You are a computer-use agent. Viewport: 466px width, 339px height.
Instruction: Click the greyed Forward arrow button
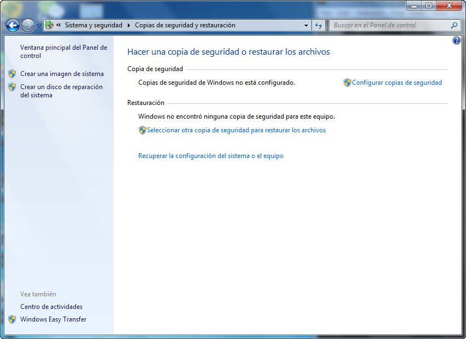point(28,26)
